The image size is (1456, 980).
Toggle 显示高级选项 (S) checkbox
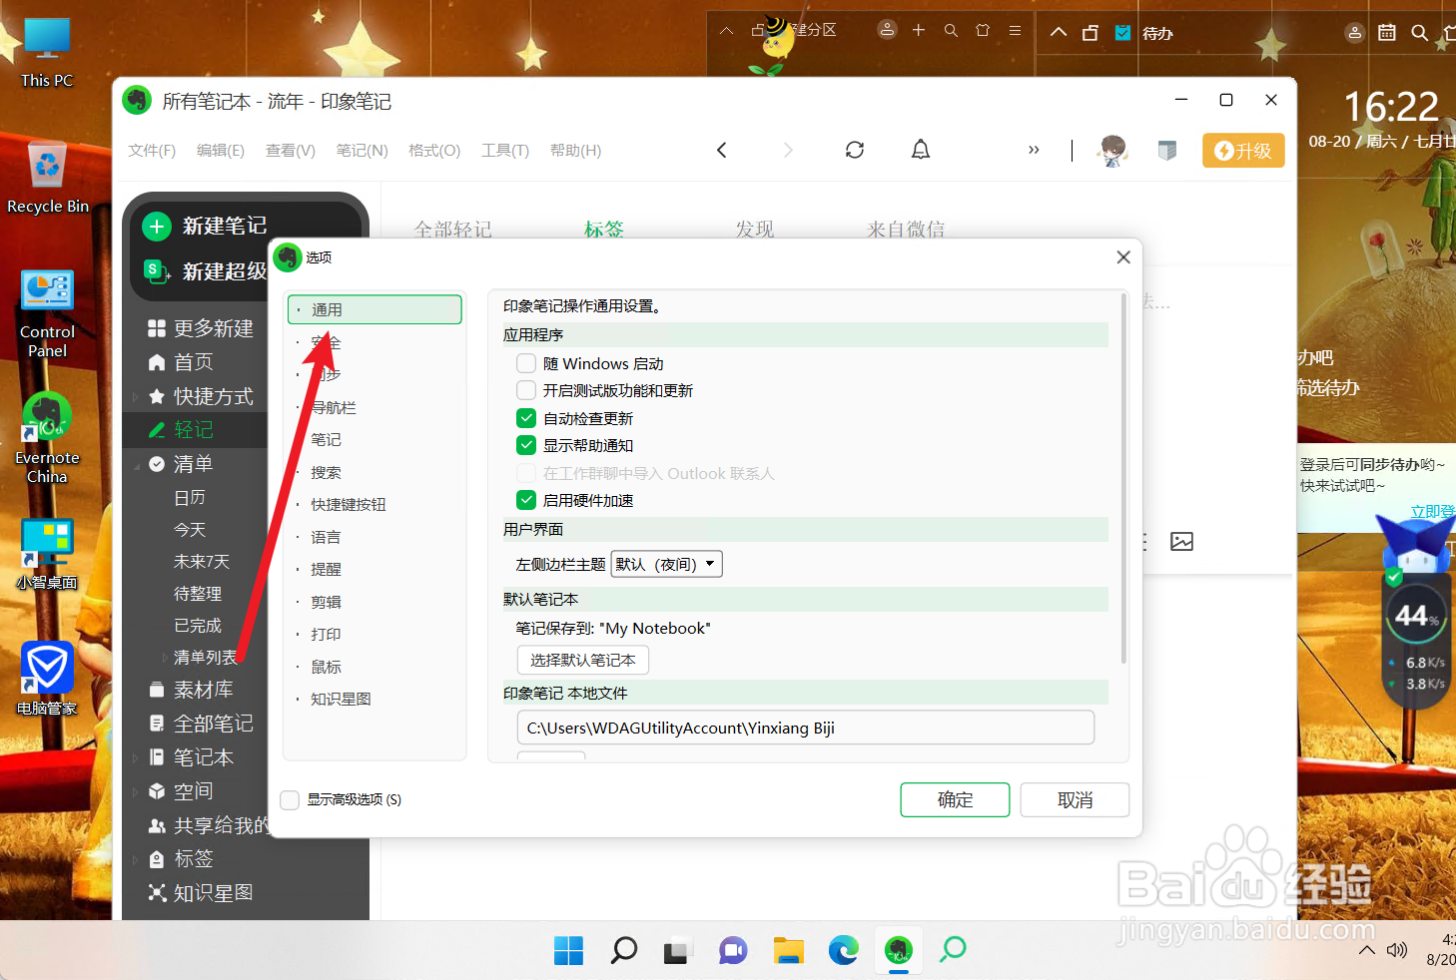[291, 799]
